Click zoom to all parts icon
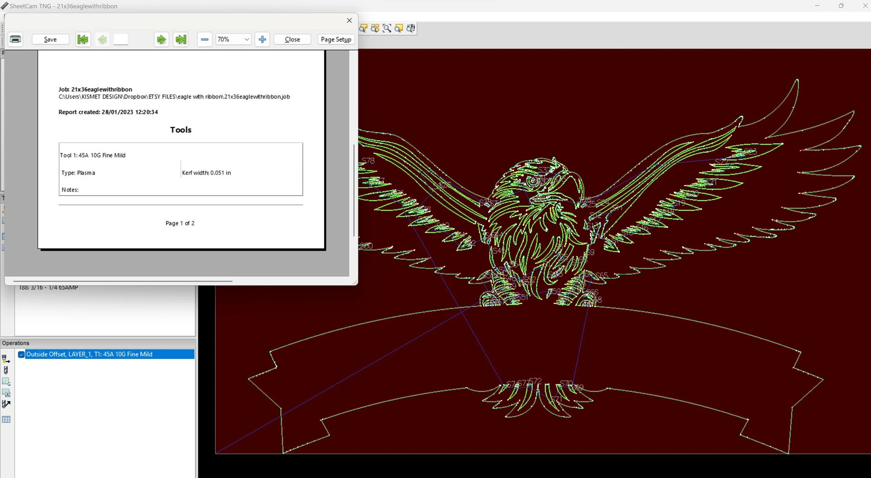The width and height of the screenshot is (871, 478). click(375, 29)
